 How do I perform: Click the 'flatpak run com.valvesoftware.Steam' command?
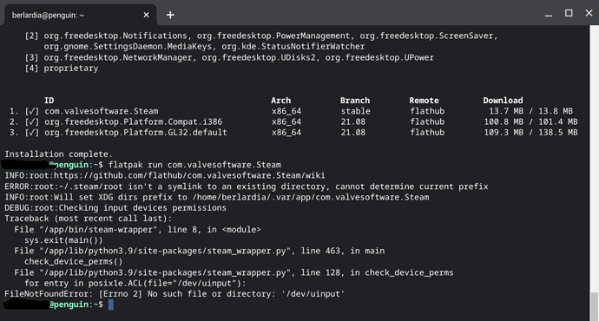tap(194, 165)
